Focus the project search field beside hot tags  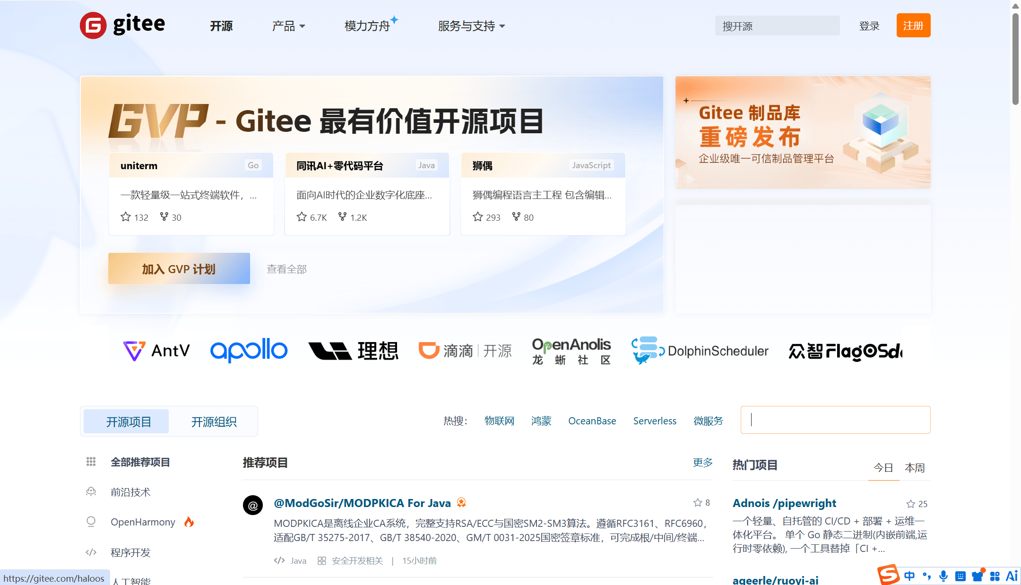point(835,420)
